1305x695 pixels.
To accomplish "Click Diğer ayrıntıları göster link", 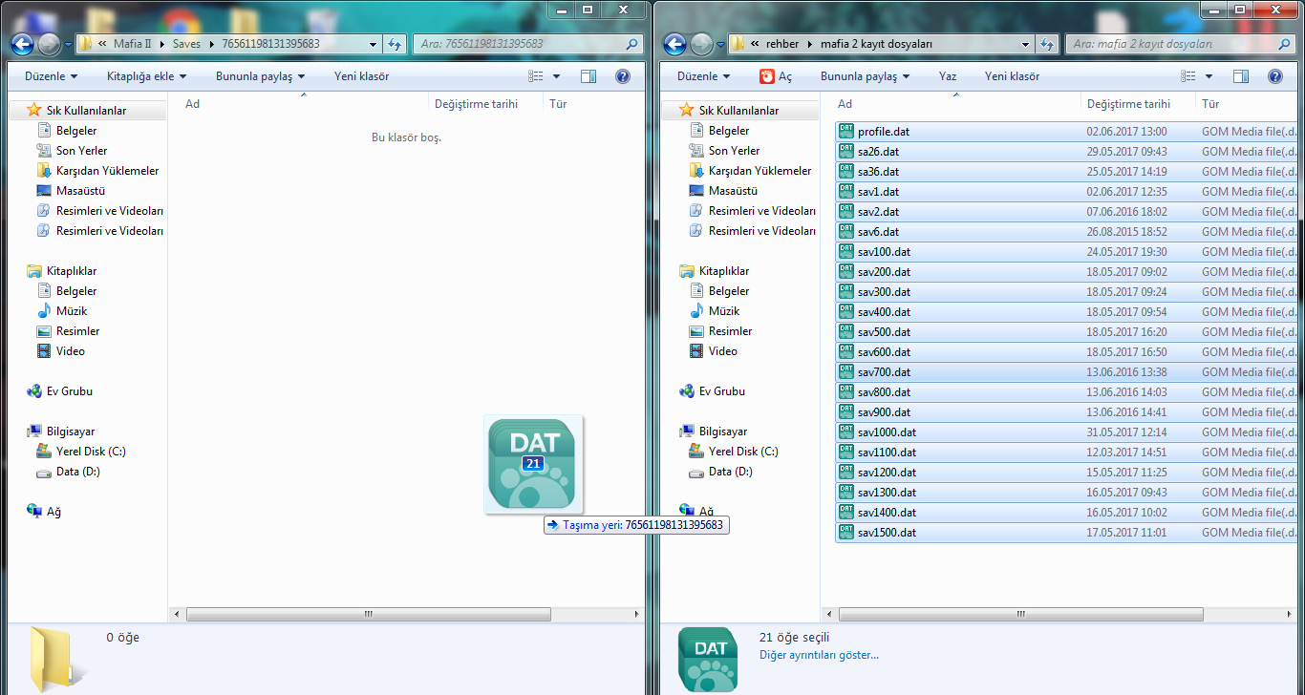I will pos(819,655).
